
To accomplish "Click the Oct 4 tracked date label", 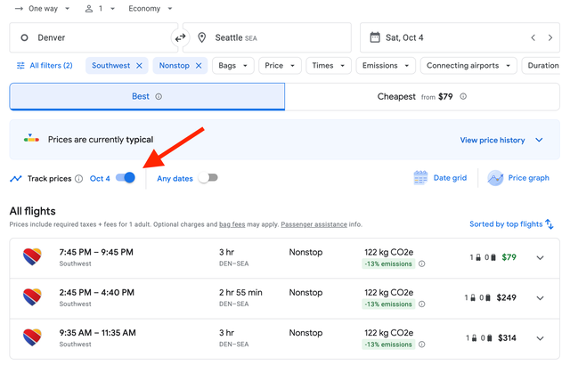I will [x=100, y=179].
